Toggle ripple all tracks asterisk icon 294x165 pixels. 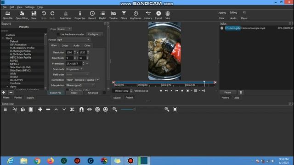(x=105, y=110)
